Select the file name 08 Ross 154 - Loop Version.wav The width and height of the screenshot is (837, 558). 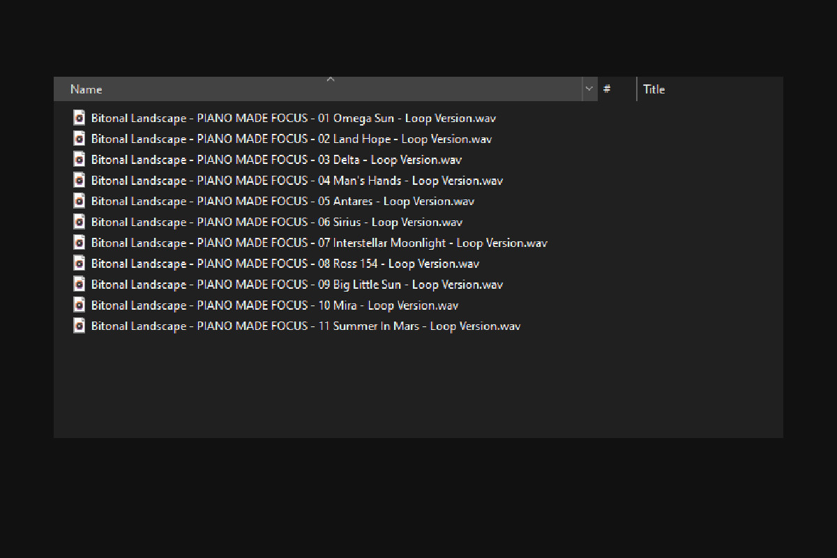285,264
